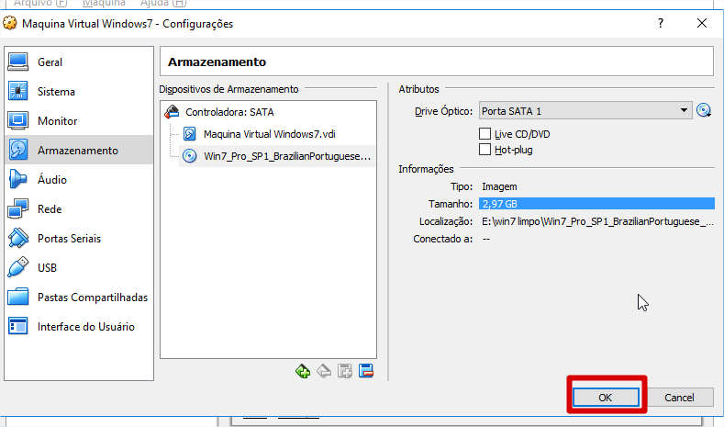Open the Ajuda menu in background window

[x=163, y=3]
